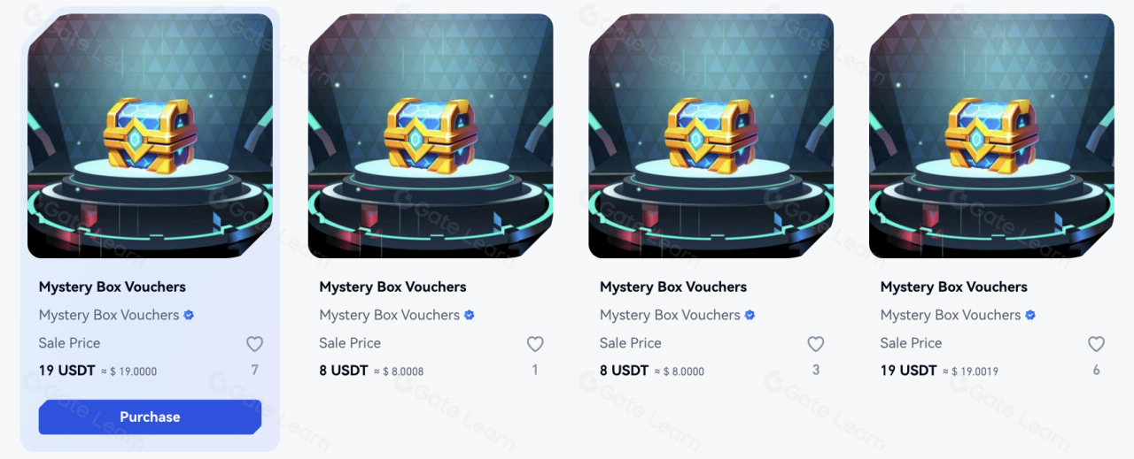Click the 19 USDT price on the first card
1134x459 pixels.
point(66,371)
